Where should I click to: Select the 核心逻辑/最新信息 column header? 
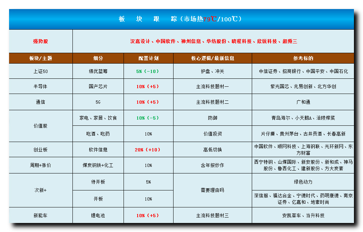pos(212,58)
